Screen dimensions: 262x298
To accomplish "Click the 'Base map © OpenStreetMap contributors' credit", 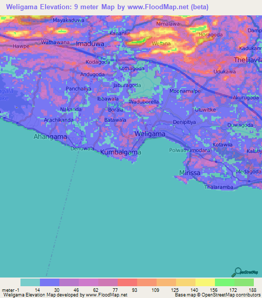I will click(x=217, y=295).
